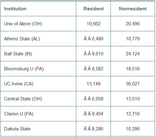Image resolution: width=156 pixels, height=137 pixels.
Task: Click the Nonresident column header
Action: click(x=133, y=9)
